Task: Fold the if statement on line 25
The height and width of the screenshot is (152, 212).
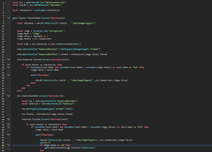Action: (9, 65)
